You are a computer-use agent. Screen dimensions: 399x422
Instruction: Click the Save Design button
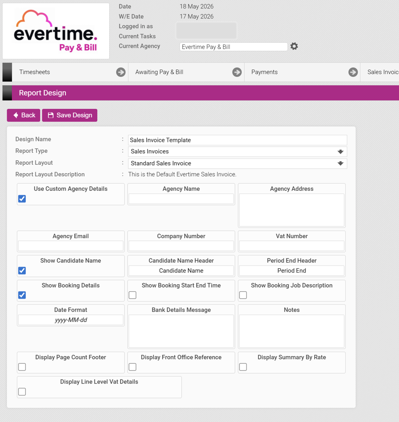tap(70, 115)
